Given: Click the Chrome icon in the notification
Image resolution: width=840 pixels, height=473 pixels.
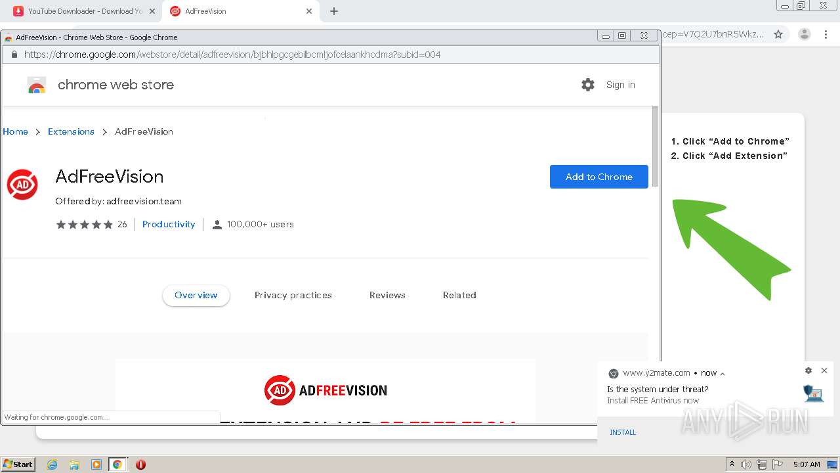Looking at the screenshot, I should (614, 373).
